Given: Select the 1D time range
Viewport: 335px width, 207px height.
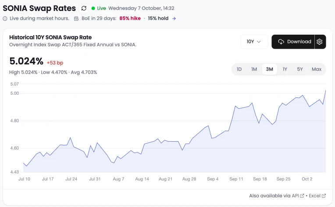Looking at the screenshot, I should (239, 69).
